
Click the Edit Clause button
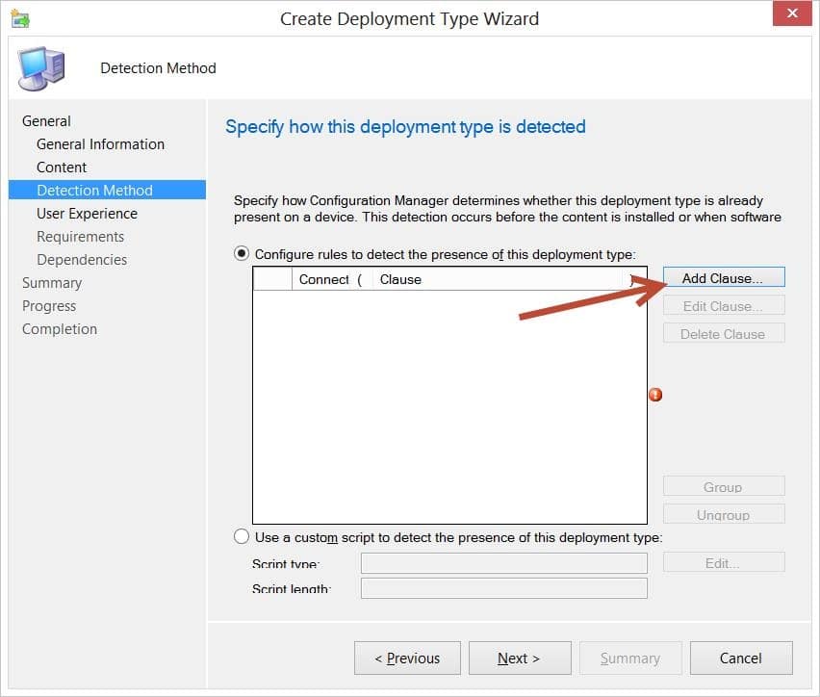pos(724,305)
